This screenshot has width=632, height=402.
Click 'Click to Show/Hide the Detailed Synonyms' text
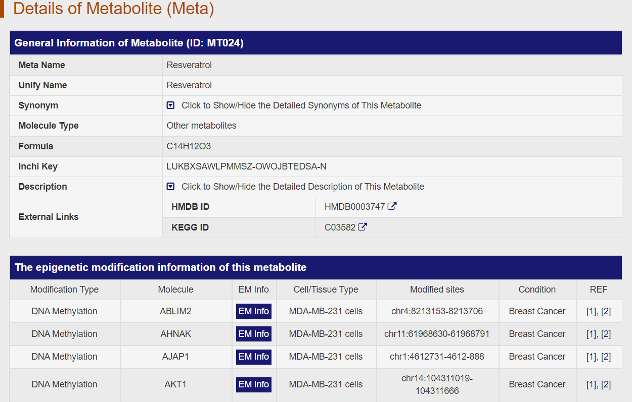pos(301,105)
